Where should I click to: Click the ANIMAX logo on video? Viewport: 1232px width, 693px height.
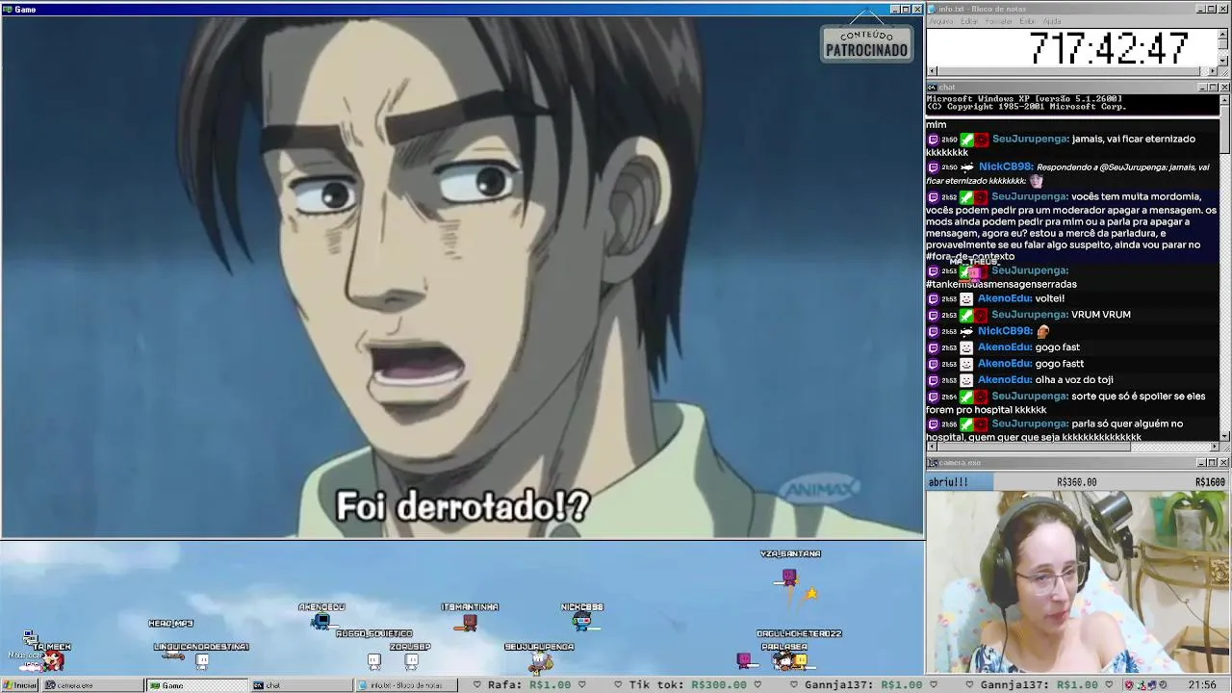(819, 490)
